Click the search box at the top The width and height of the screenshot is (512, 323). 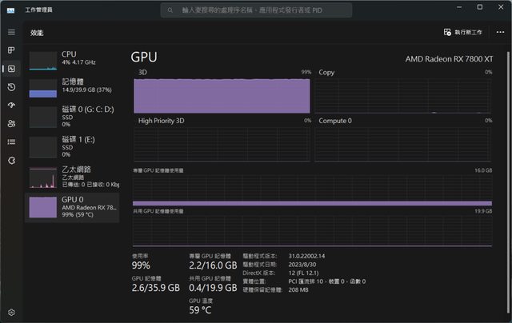[256, 10]
